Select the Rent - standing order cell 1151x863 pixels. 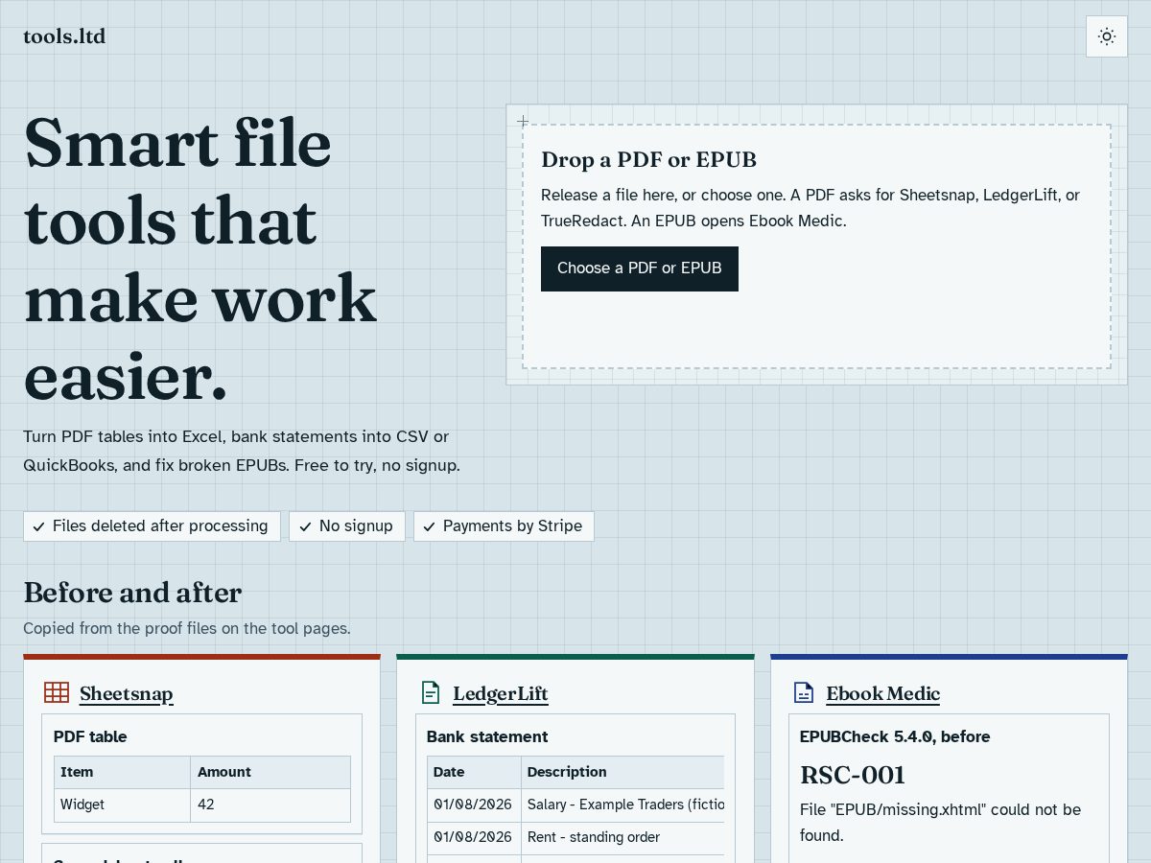pyautogui.click(x=622, y=838)
